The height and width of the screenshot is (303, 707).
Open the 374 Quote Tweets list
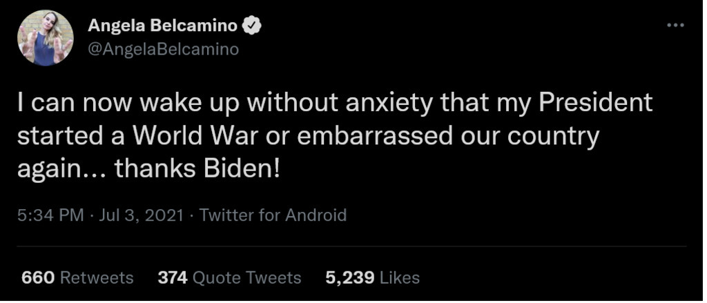click(x=229, y=277)
